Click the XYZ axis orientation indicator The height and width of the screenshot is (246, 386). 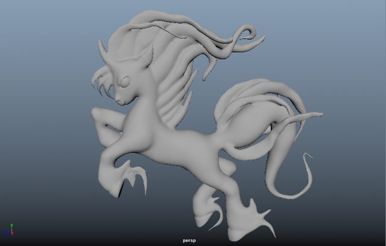(x=8, y=230)
